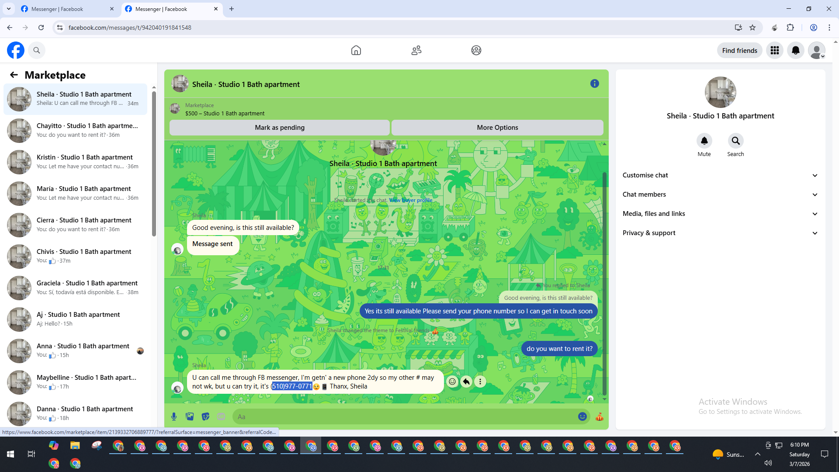This screenshot has width=839, height=472.
Task: Go to the Home feed icon
Action: coord(356,50)
